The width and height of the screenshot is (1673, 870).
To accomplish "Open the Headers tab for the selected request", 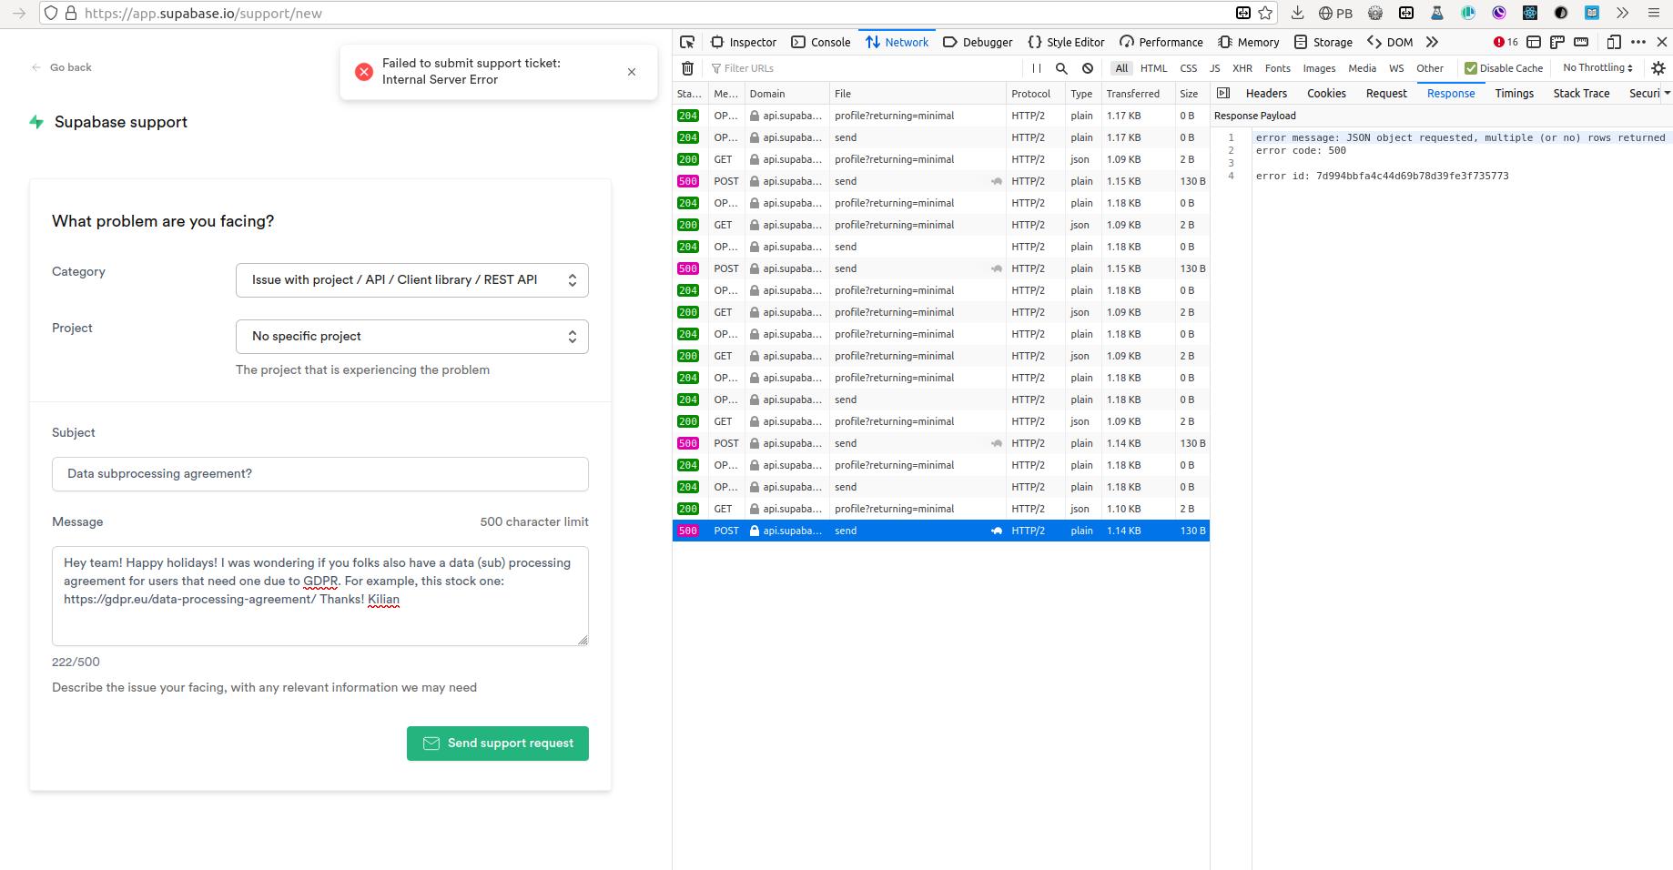I will pos(1266,93).
